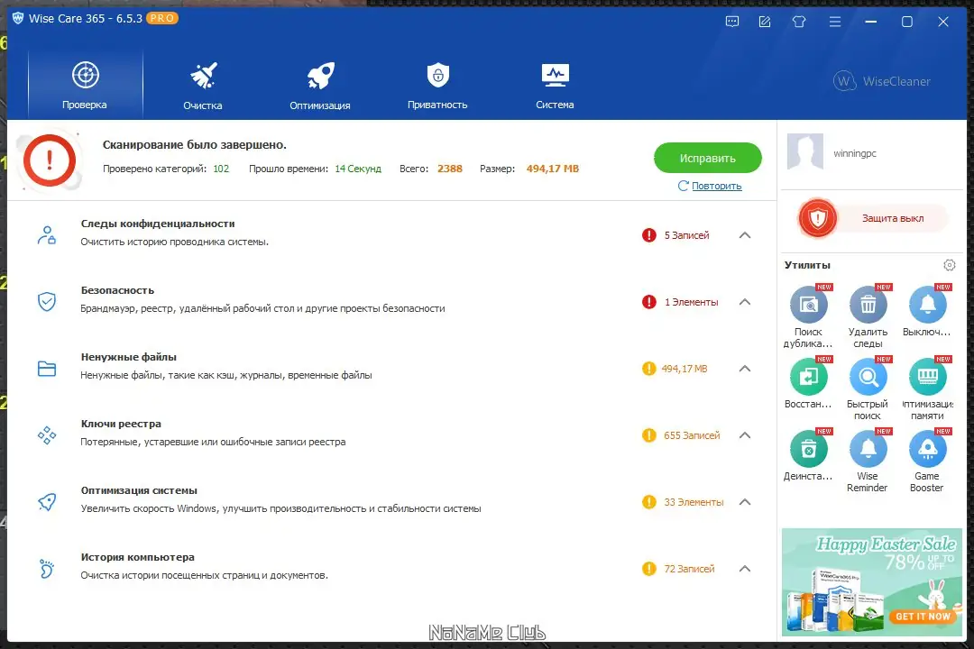Open the Поиск дубликатов utility
This screenshot has height=649, width=974.
pos(808,306)
